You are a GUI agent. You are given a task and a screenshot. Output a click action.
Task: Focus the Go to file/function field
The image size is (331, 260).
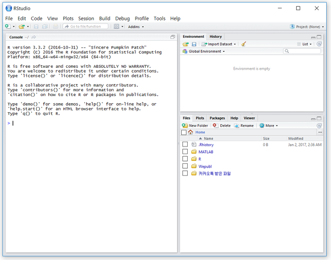click(85, 26)
